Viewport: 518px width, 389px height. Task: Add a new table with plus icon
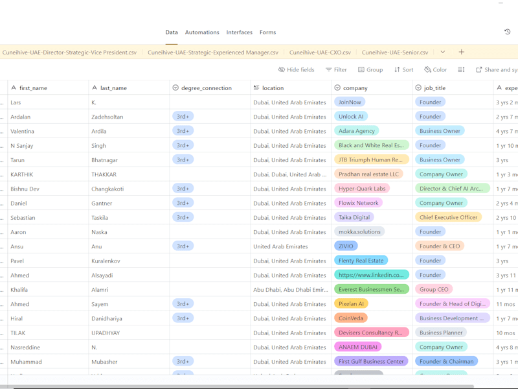click(x=462, y=52)
